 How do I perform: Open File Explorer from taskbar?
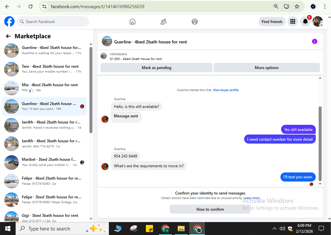click(x=181, y=229)
